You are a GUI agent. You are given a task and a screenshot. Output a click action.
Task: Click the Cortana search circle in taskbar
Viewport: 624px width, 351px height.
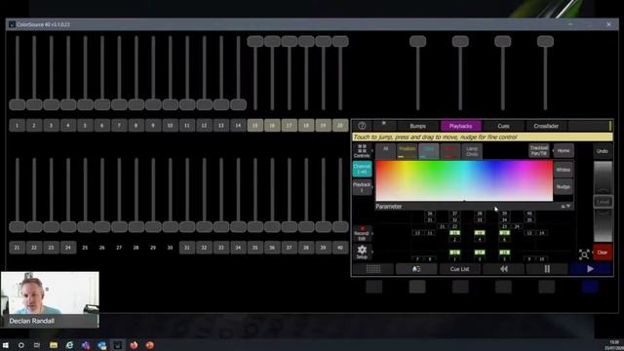tap(21, 345)
